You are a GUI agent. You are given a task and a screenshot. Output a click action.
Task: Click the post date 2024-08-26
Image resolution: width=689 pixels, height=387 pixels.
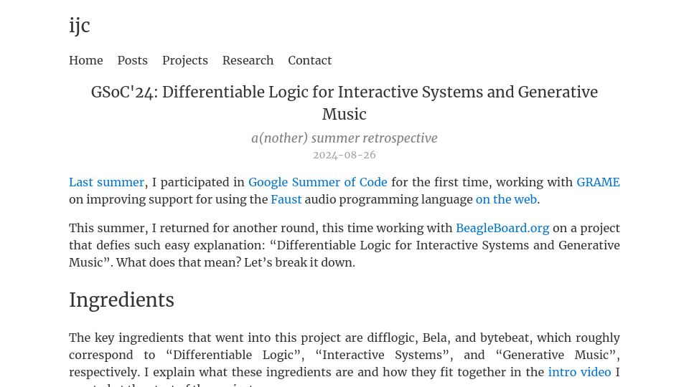click(x=344, y=155)
